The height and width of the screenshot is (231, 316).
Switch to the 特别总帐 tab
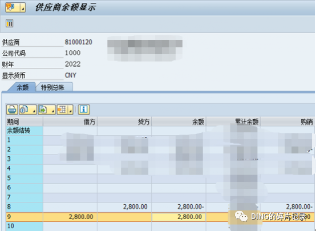[53, 87]
